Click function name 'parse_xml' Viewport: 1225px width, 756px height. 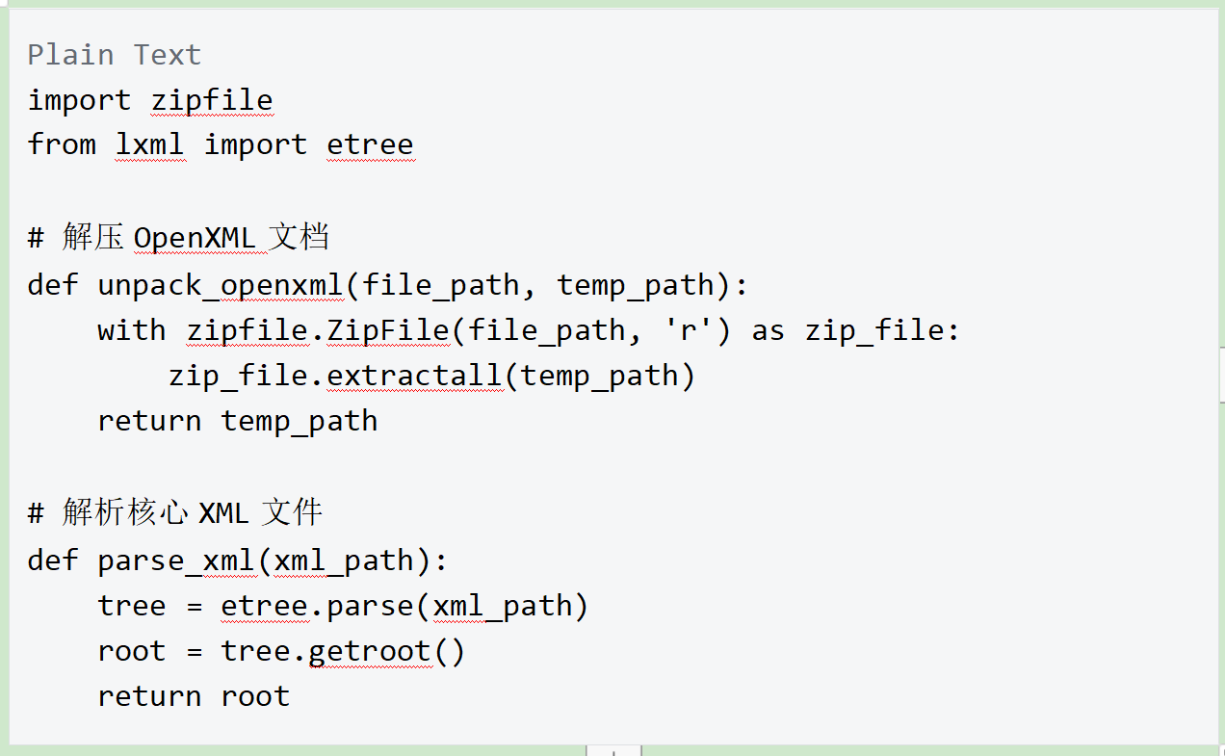pyautogui.click(x=177, y=560)
